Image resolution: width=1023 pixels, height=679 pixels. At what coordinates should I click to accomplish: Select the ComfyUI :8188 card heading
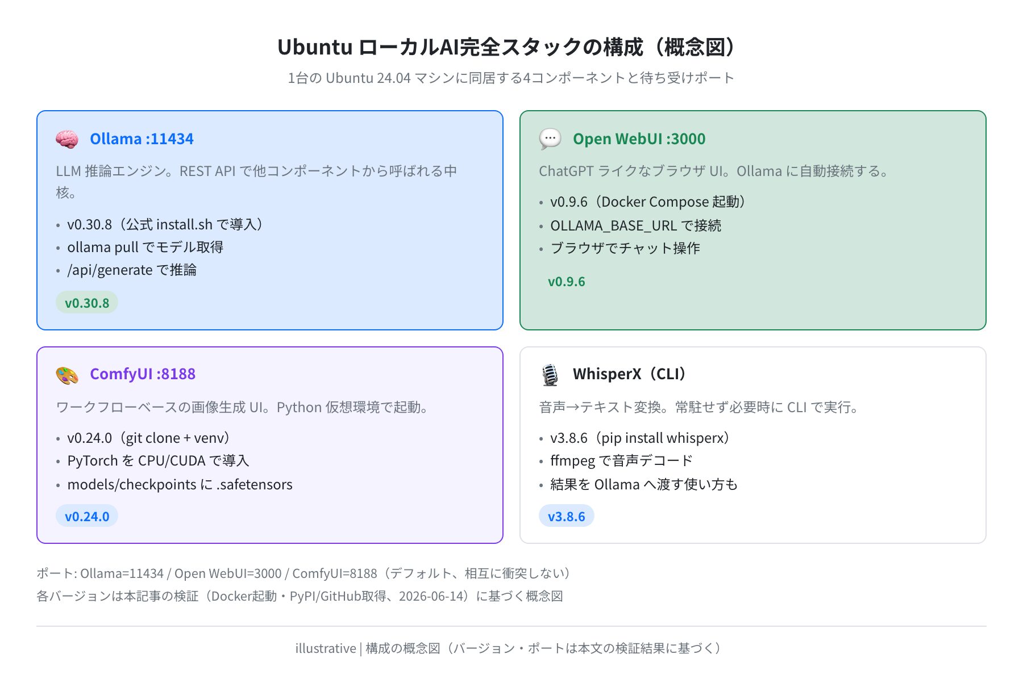point(143,374)
